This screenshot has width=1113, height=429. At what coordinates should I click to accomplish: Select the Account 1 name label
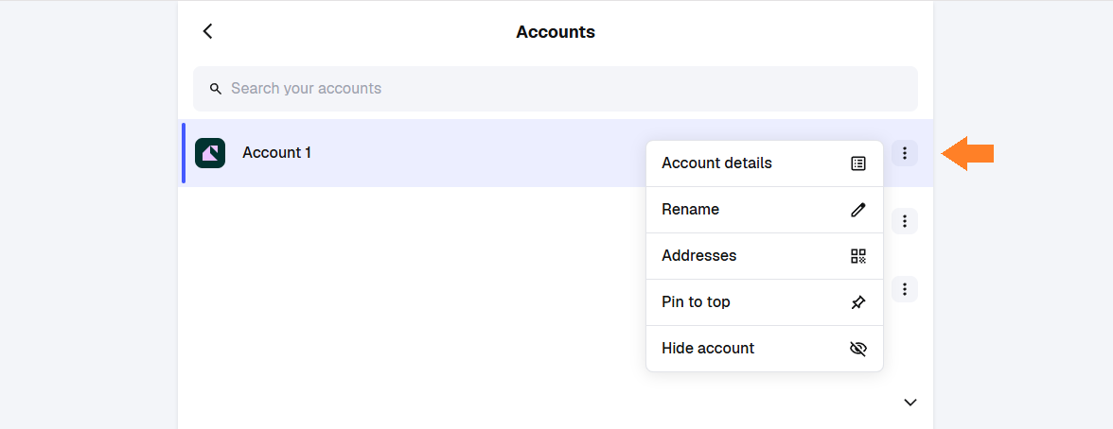[276, 153]
